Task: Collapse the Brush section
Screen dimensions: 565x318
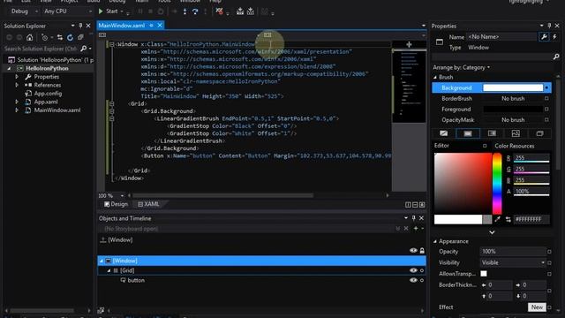Action: (x=435, y=77)
